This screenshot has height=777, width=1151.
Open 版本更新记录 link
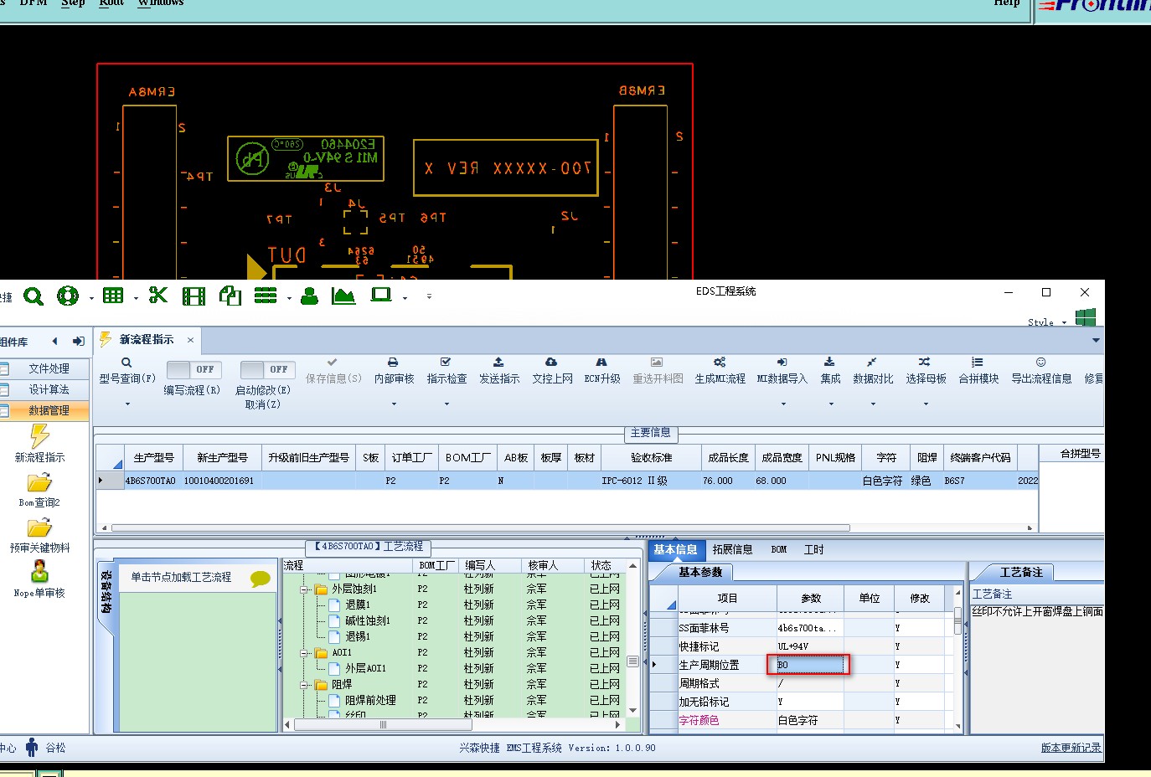coord(1071,748)
